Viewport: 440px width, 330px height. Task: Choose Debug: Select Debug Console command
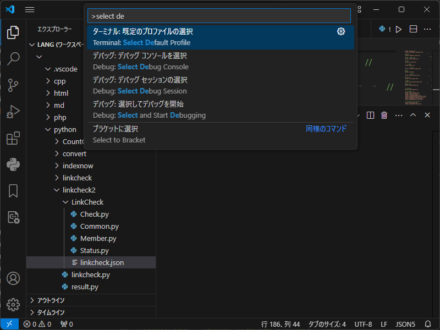point(221,62)
